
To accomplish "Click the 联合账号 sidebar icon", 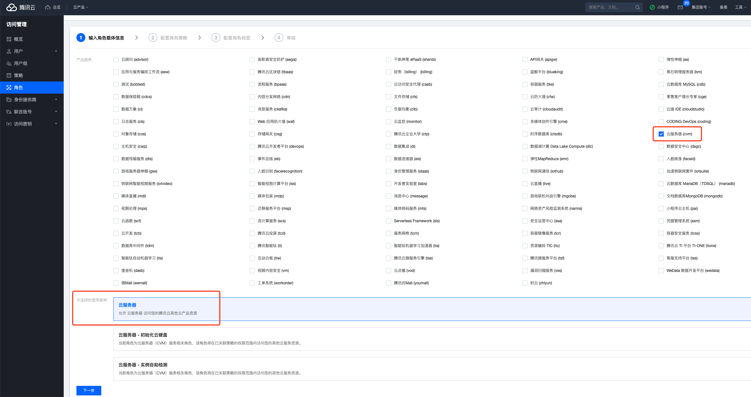I will tap(9, 112).
